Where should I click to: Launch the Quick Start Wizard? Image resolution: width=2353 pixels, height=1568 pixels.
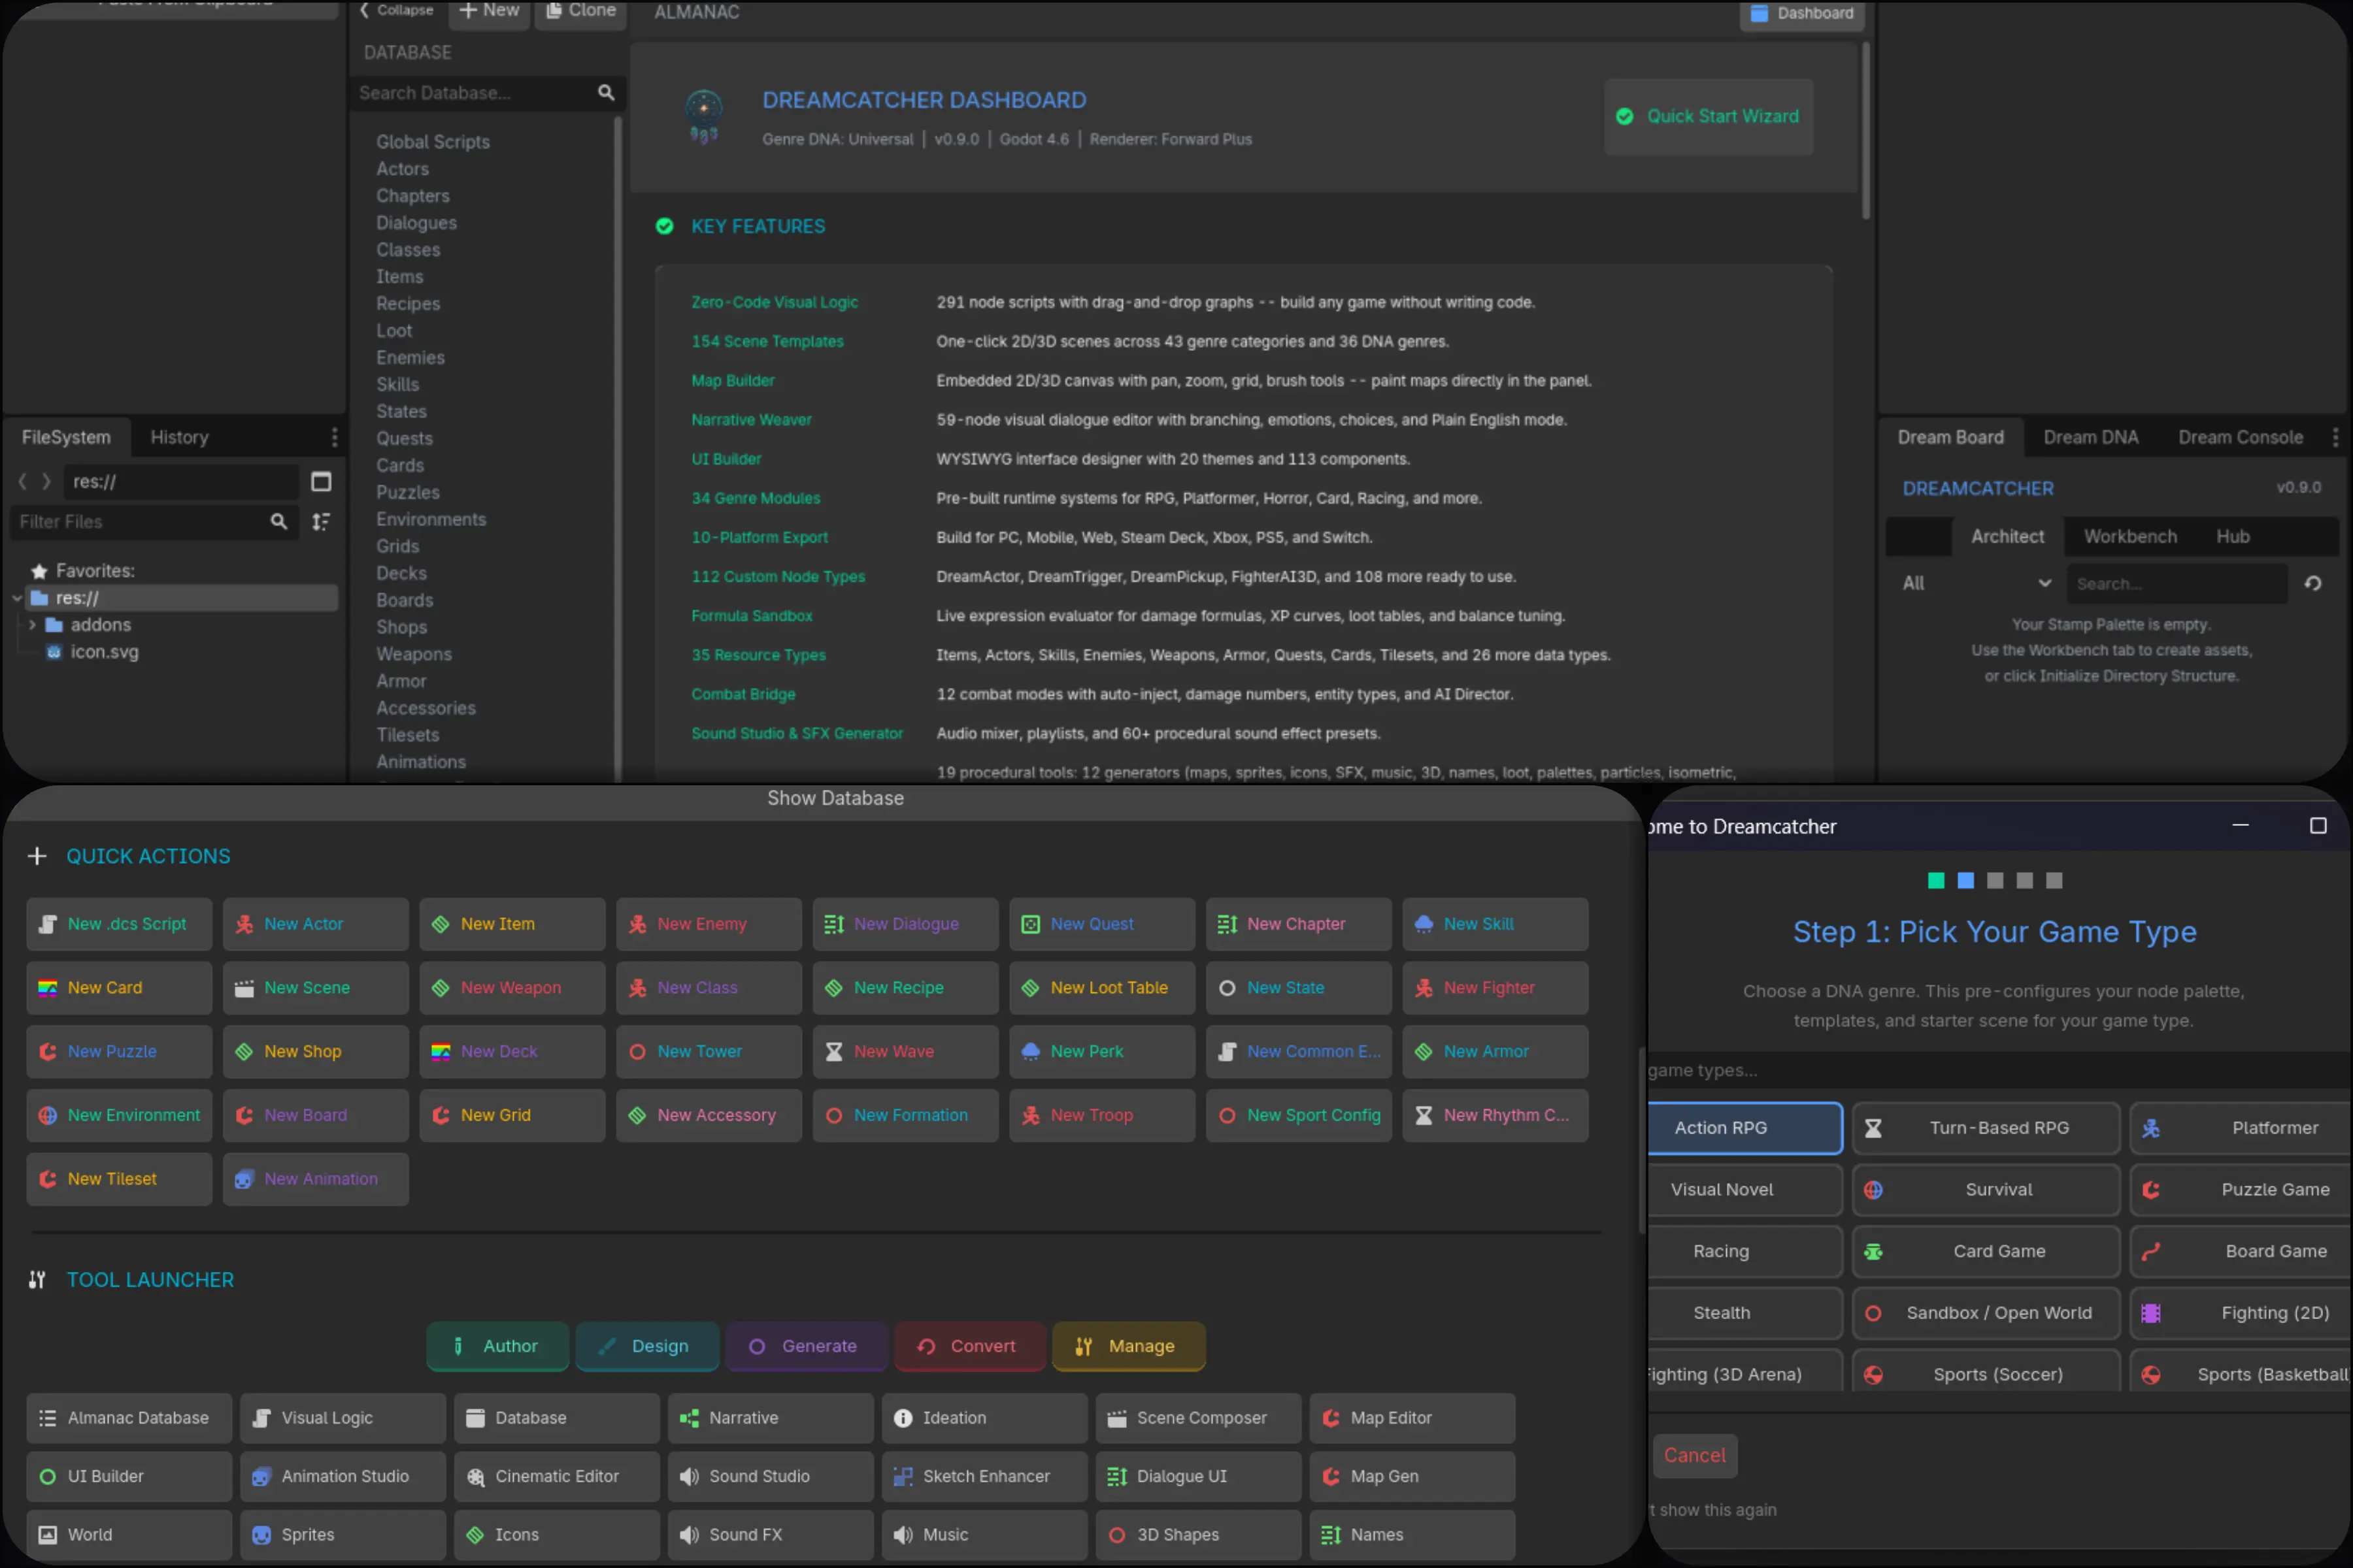click(x=1708, y=116)
